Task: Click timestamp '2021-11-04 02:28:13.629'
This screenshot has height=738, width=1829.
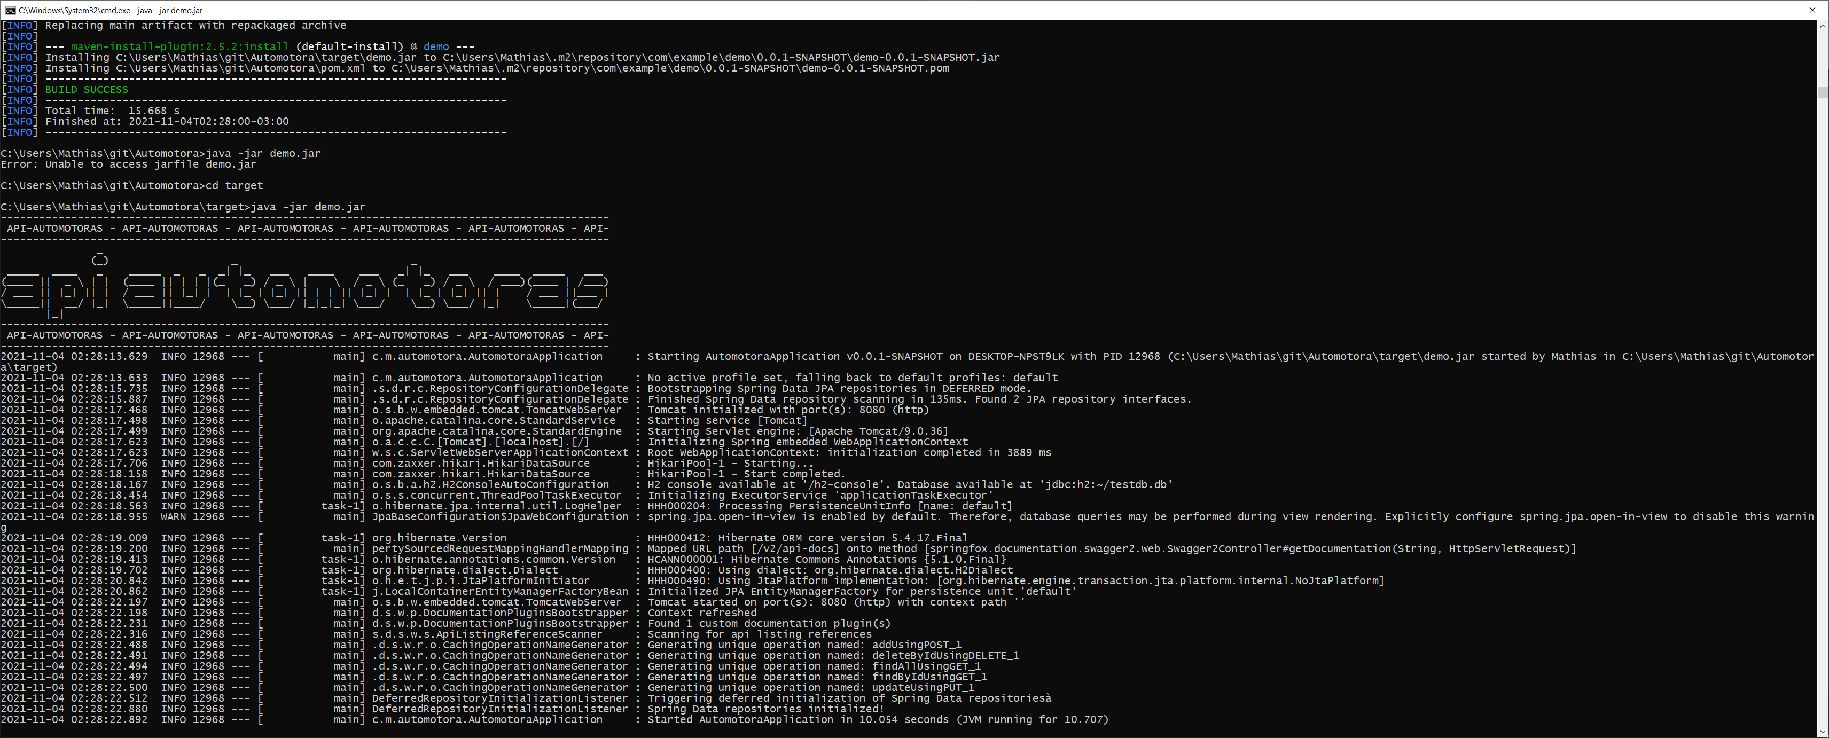Action: pyautogui.click(x=74, y=356)
